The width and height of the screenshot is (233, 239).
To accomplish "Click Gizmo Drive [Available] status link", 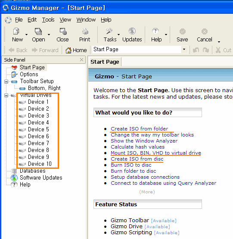I will click(x=157, y=227).
